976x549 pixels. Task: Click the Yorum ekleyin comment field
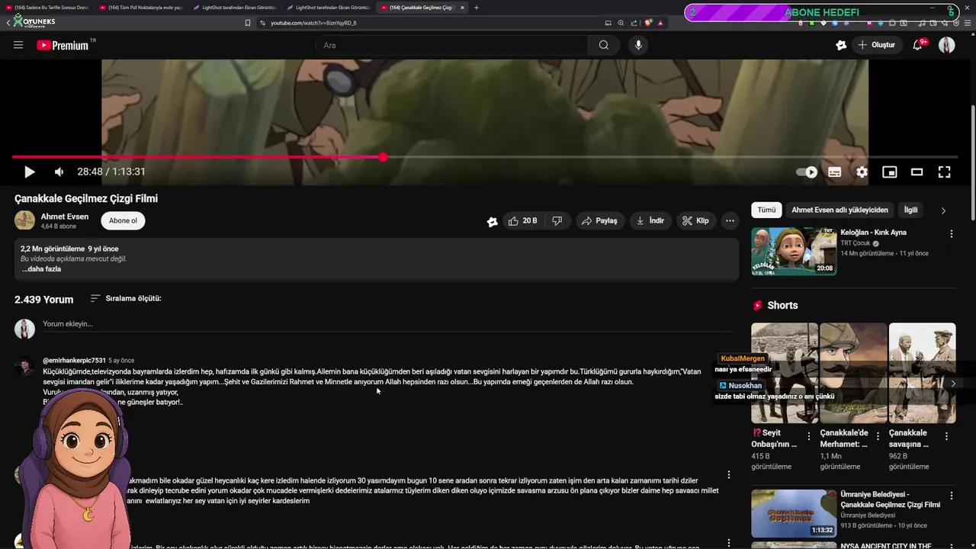coord(386,324)
